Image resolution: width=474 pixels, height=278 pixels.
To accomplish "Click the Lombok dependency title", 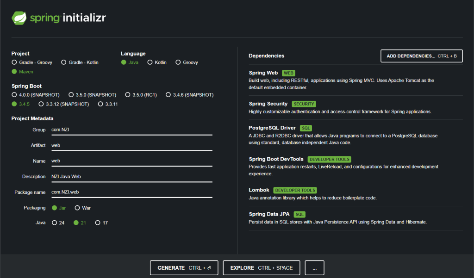I will click(259, 190).
